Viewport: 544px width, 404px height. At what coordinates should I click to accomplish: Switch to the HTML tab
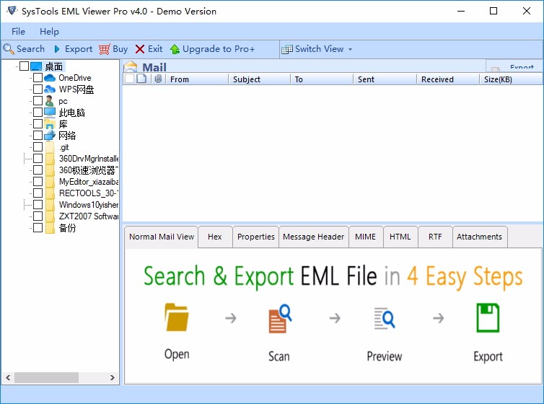tap(400, 237)
